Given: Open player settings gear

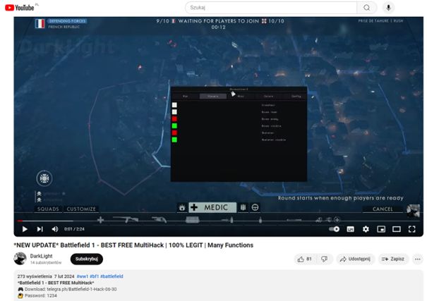Looking at the screenshot, I should click(366, 229).
